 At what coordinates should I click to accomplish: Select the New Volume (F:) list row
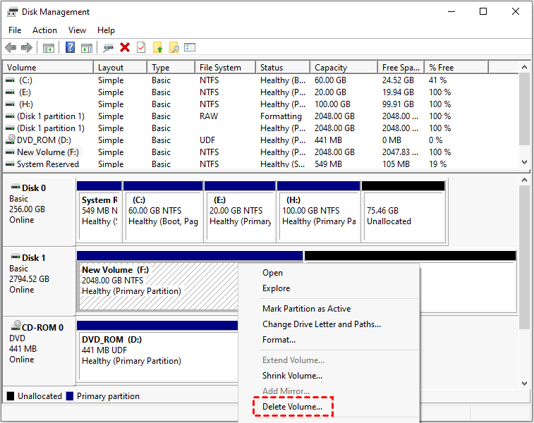49,152
